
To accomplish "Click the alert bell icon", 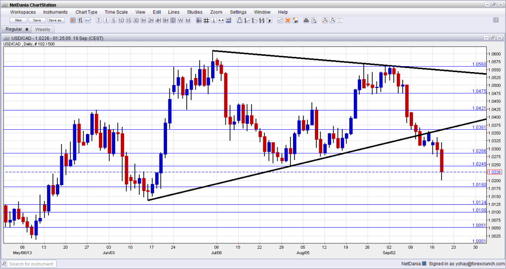I will tap(240, 20).
